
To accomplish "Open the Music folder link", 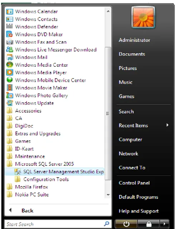I will point(126,82).
